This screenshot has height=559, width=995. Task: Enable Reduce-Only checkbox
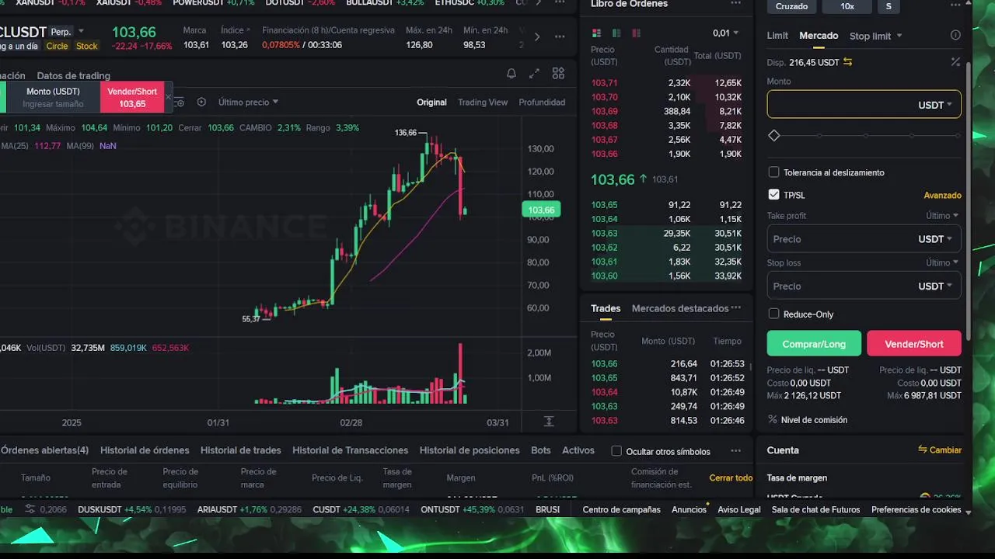coord(773,314)
